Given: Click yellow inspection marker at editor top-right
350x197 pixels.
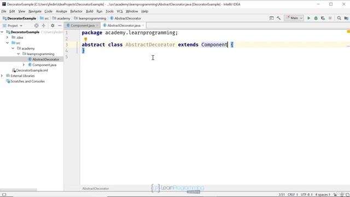Looking at the screenshot, I should point(348,32).
